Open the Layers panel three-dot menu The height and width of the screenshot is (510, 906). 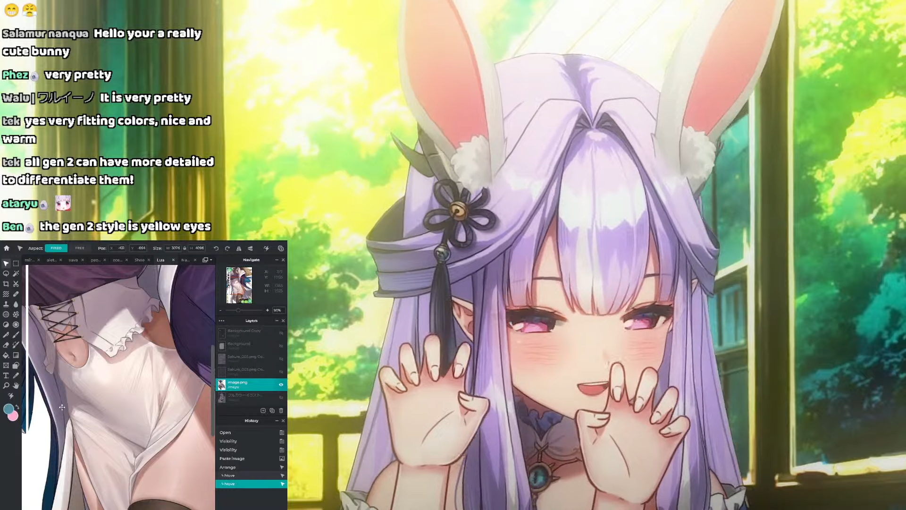click(x=221, y=321)
